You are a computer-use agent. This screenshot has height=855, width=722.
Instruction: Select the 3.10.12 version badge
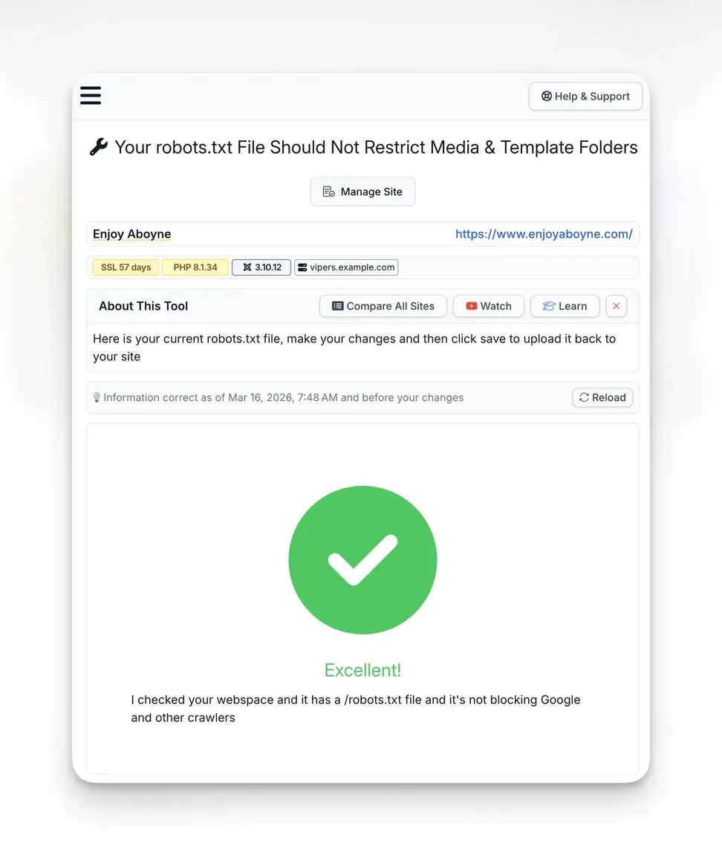(x=261, y=267)
